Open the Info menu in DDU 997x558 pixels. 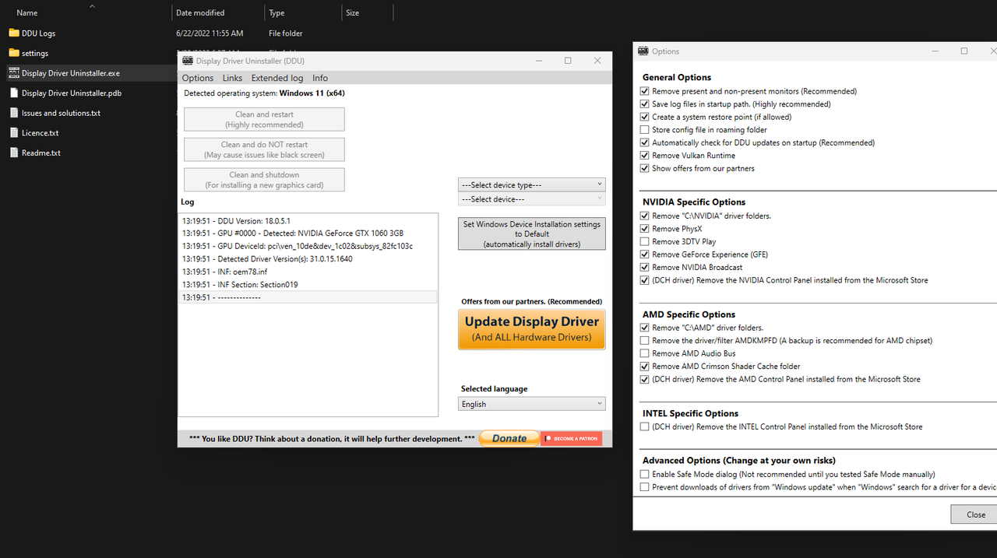(320, 79)
